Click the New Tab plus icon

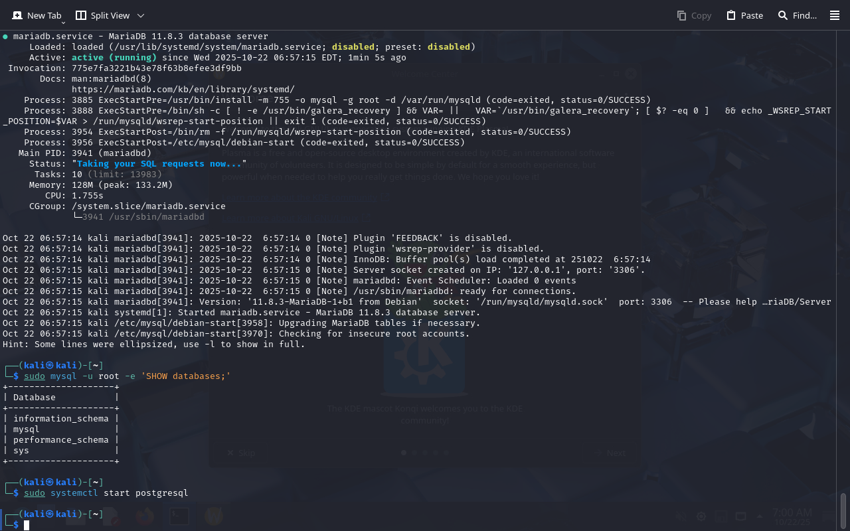[17, 15]
